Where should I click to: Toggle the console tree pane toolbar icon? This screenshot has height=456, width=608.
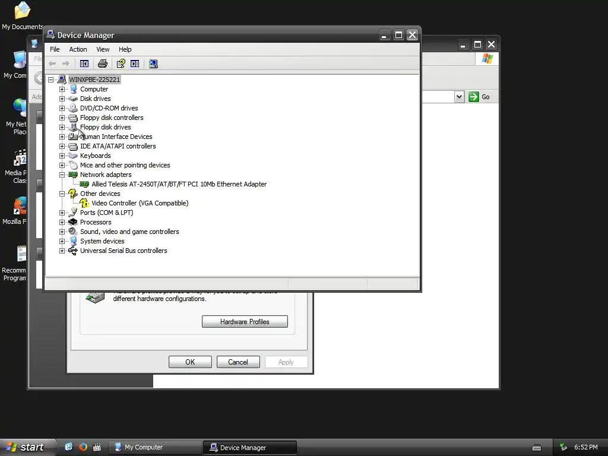pos(84,64)
